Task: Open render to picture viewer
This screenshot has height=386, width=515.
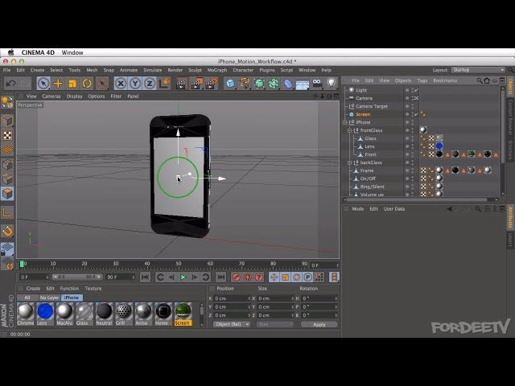Action: (196, 84)
